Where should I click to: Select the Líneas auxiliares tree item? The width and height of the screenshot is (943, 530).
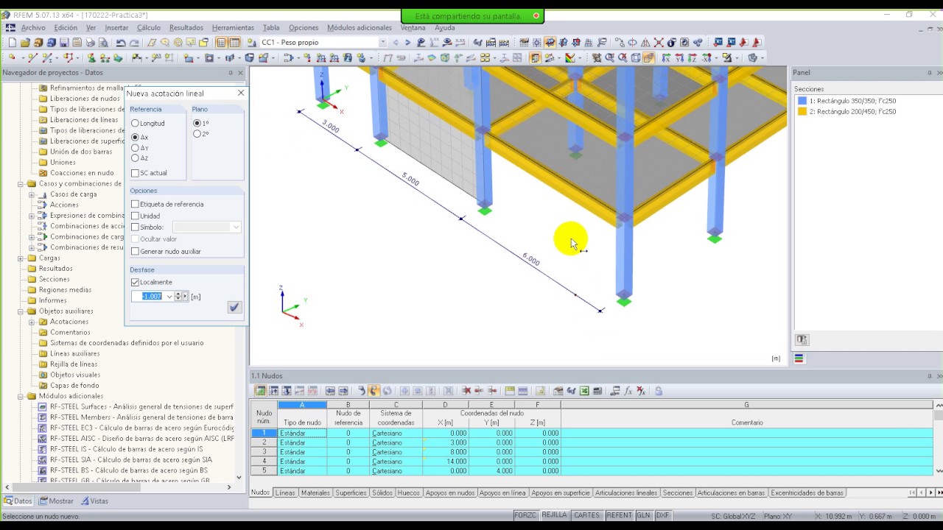point(74,353)
